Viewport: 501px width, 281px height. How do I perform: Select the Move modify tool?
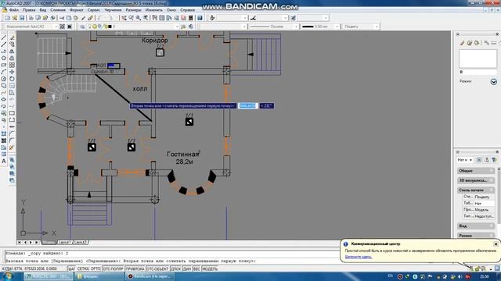point(12,72)
